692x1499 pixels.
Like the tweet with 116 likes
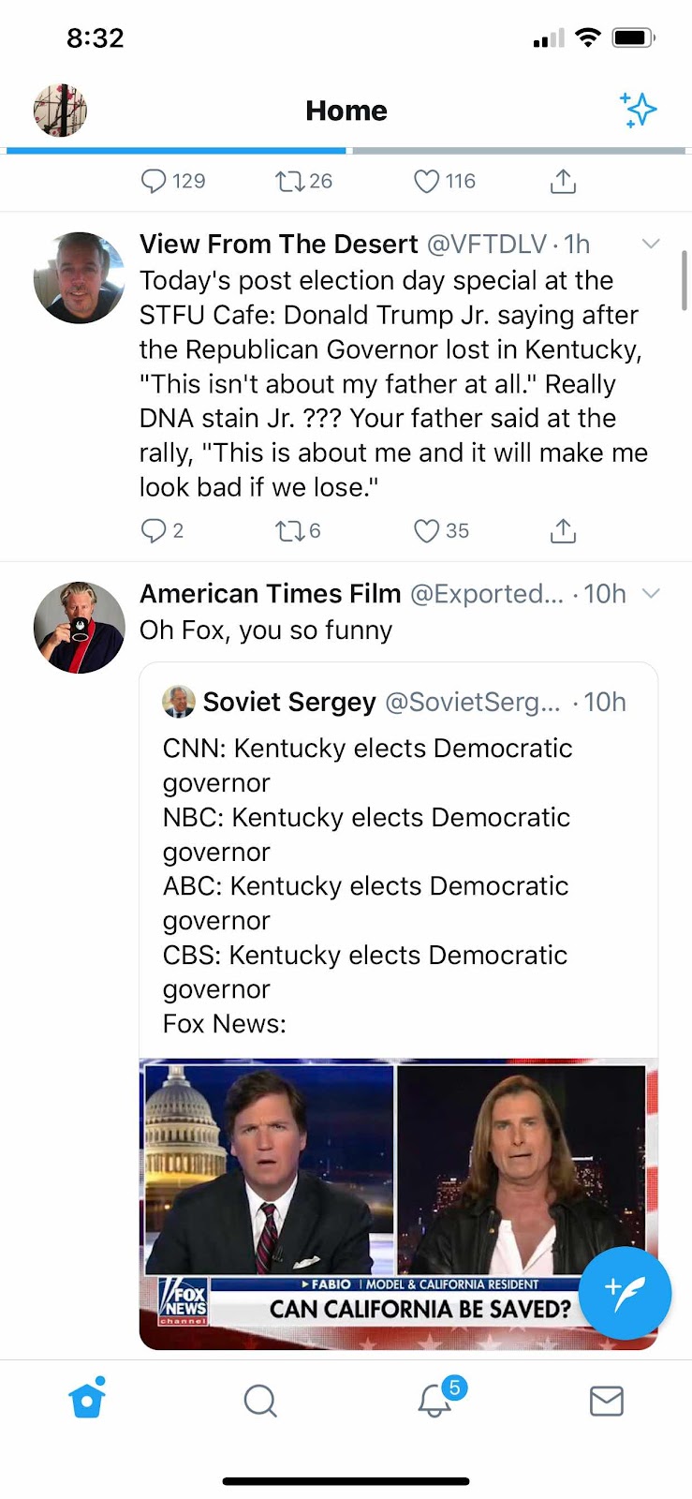click(x=427, y=181)
